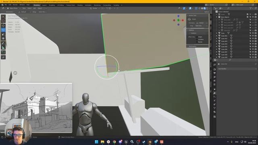Viewport: 258px width, 145px height.
Task: Open Tool properties tab
Action: point(214,65)
